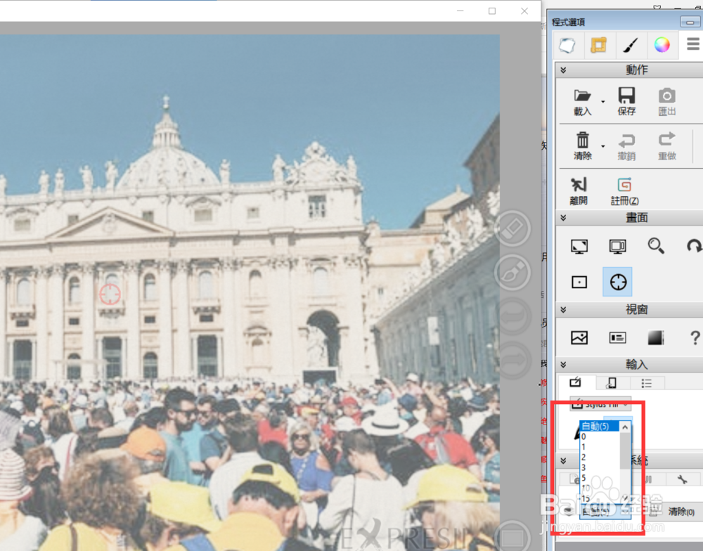Collapse the 系統 section
The width and height of the screenshot is (703, 551).
click(x=564, y=461)
